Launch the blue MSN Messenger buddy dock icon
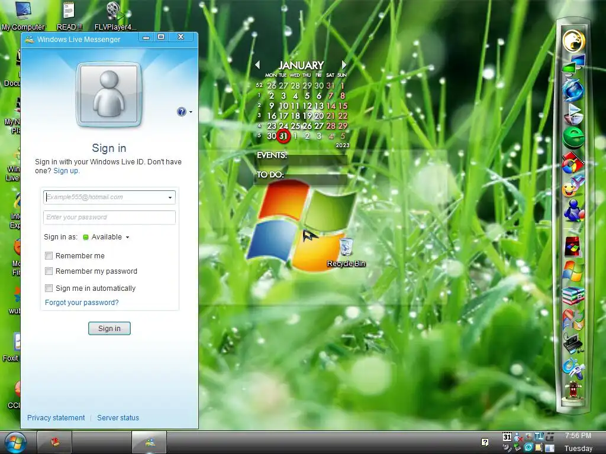This screenshot has width=606, height=454. [x=573, y=210]
